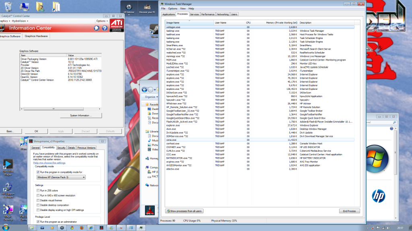Click the blue help icon in the Control Panel window

[391, 129]
